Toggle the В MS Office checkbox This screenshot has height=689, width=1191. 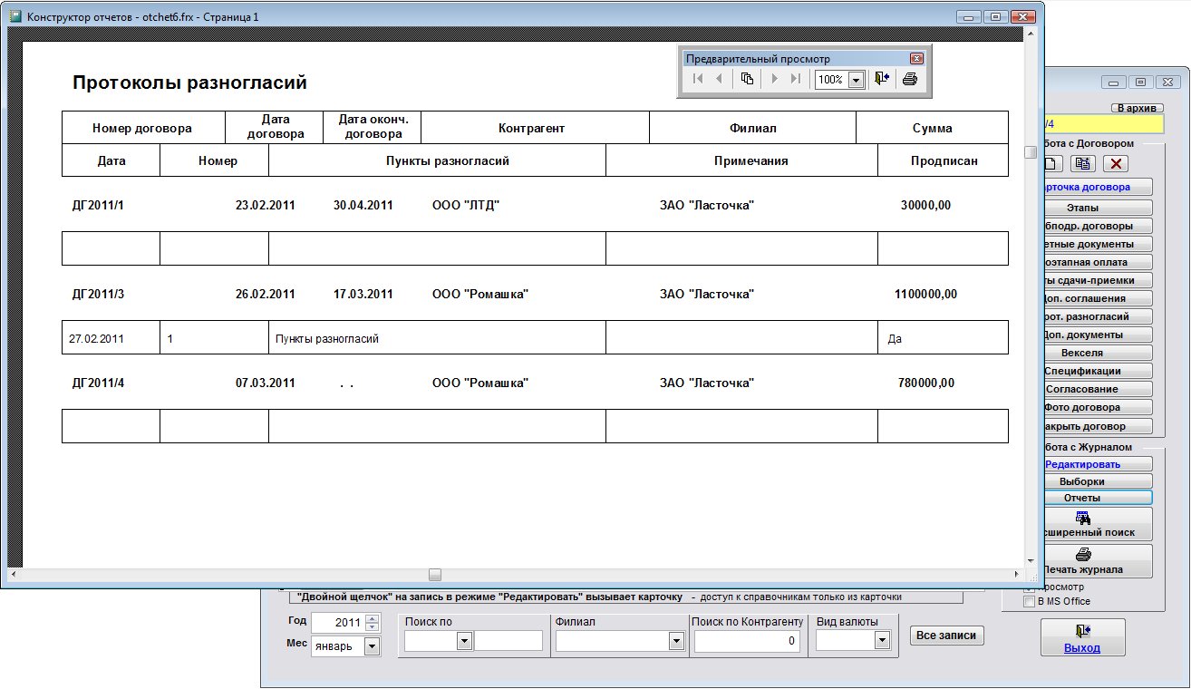pos(1029,601)
